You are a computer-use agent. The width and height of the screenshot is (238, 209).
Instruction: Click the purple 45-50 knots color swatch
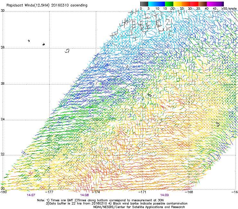219,4
